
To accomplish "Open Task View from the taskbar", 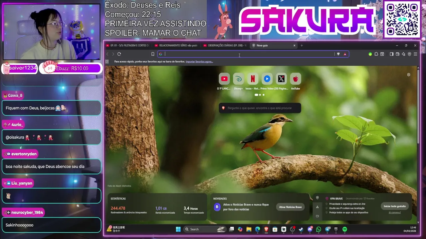I will 231,229.
